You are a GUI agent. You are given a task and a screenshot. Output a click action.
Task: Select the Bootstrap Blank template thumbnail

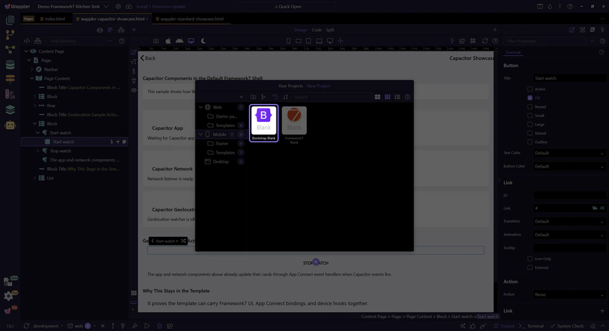coord(264,123)
